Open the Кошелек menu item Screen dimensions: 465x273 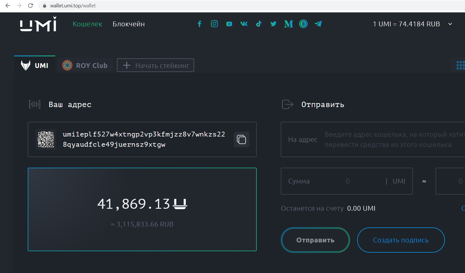[x=87, y=24]
